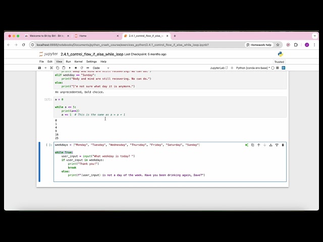Click the red circular extension icon
323x242 pixels.
[288, 45]
